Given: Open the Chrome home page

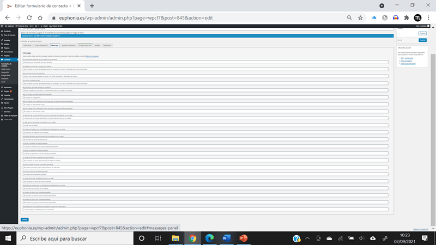Looking at the screenshot, I should pyautogui.click(x=40, y=18).
